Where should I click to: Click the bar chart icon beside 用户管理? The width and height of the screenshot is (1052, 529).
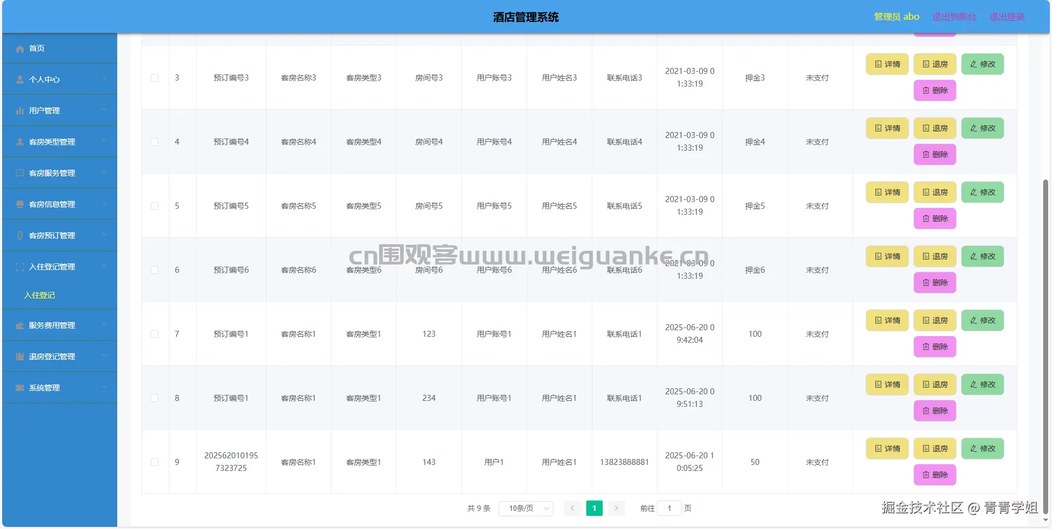[x=19, y=111]
